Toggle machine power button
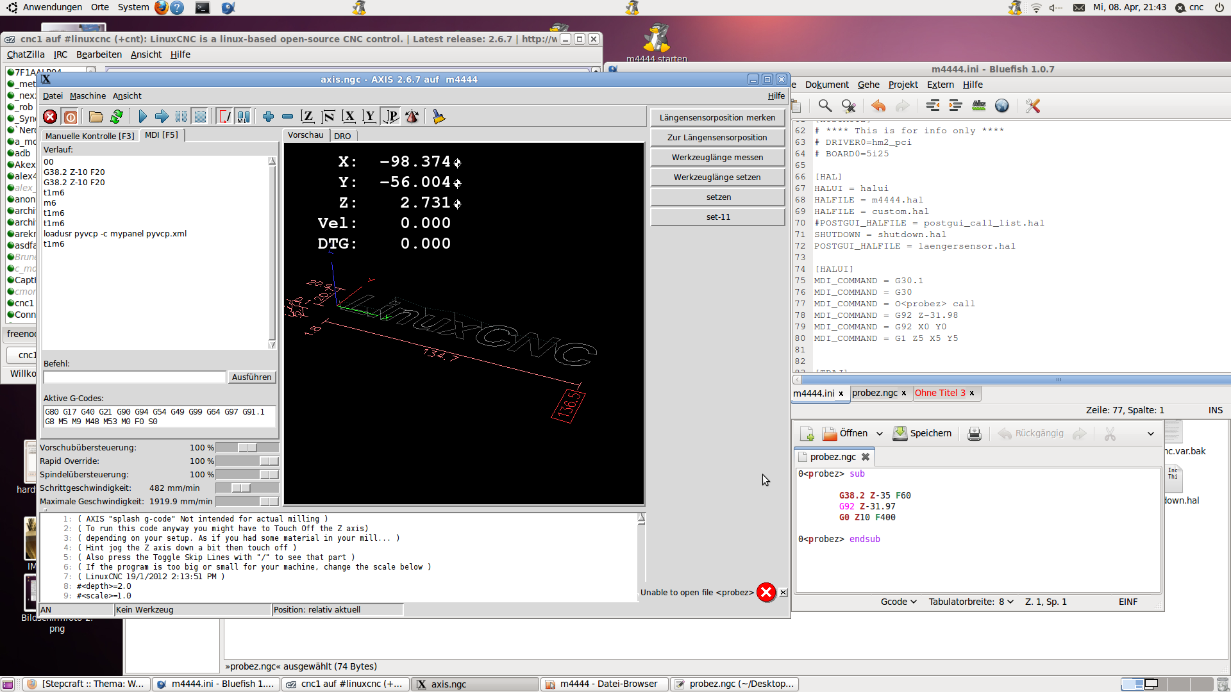Image resolution: width=1231 pixels, height=692 pixels. pos(71,117)
